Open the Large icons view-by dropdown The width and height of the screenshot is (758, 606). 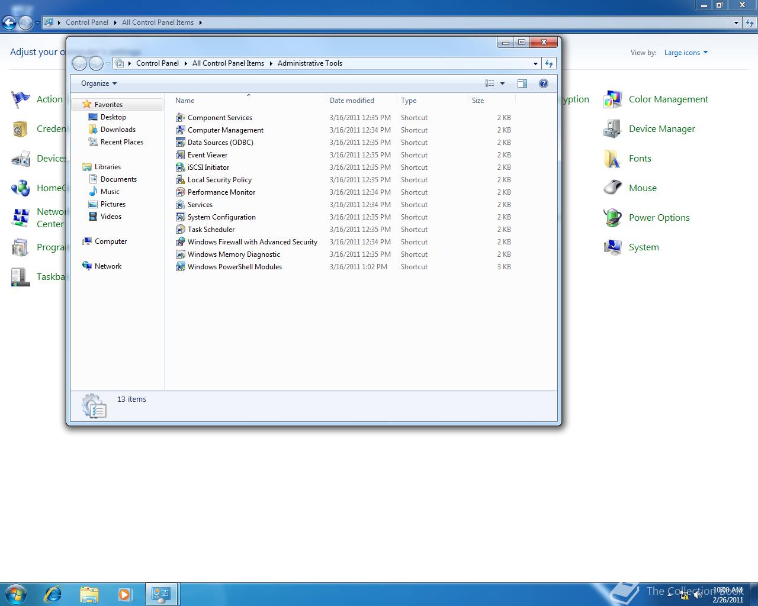click(x=686, y=53)
